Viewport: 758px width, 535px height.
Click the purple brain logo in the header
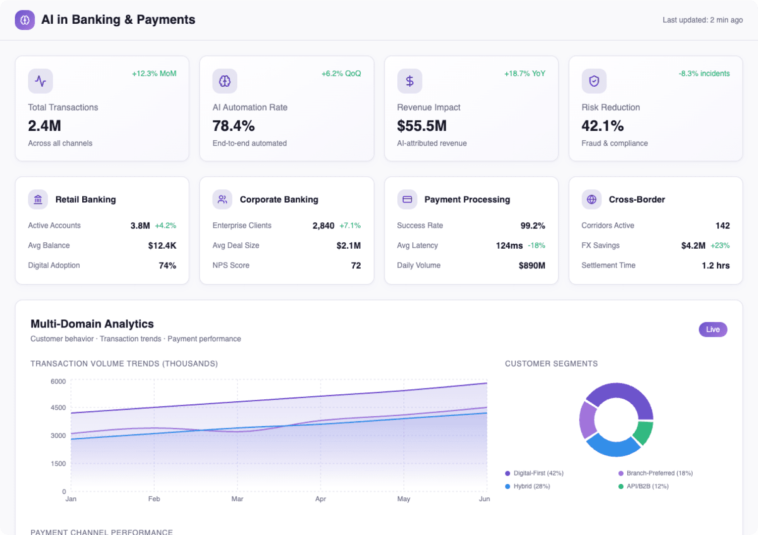(x=25, y=20)
